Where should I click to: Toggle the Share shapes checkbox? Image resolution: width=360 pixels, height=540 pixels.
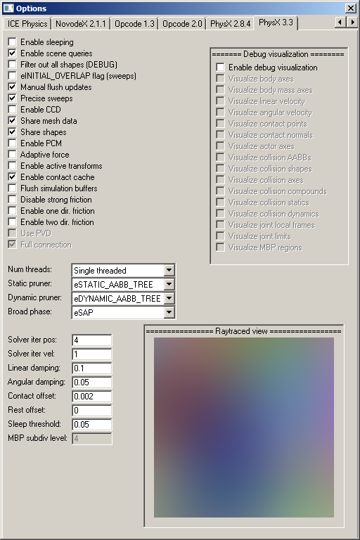click(x=13, y=132)
